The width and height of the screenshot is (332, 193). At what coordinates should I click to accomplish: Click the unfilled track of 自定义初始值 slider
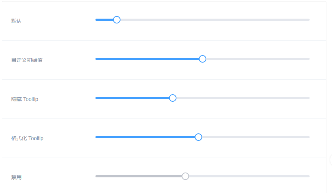click(257, 59)
